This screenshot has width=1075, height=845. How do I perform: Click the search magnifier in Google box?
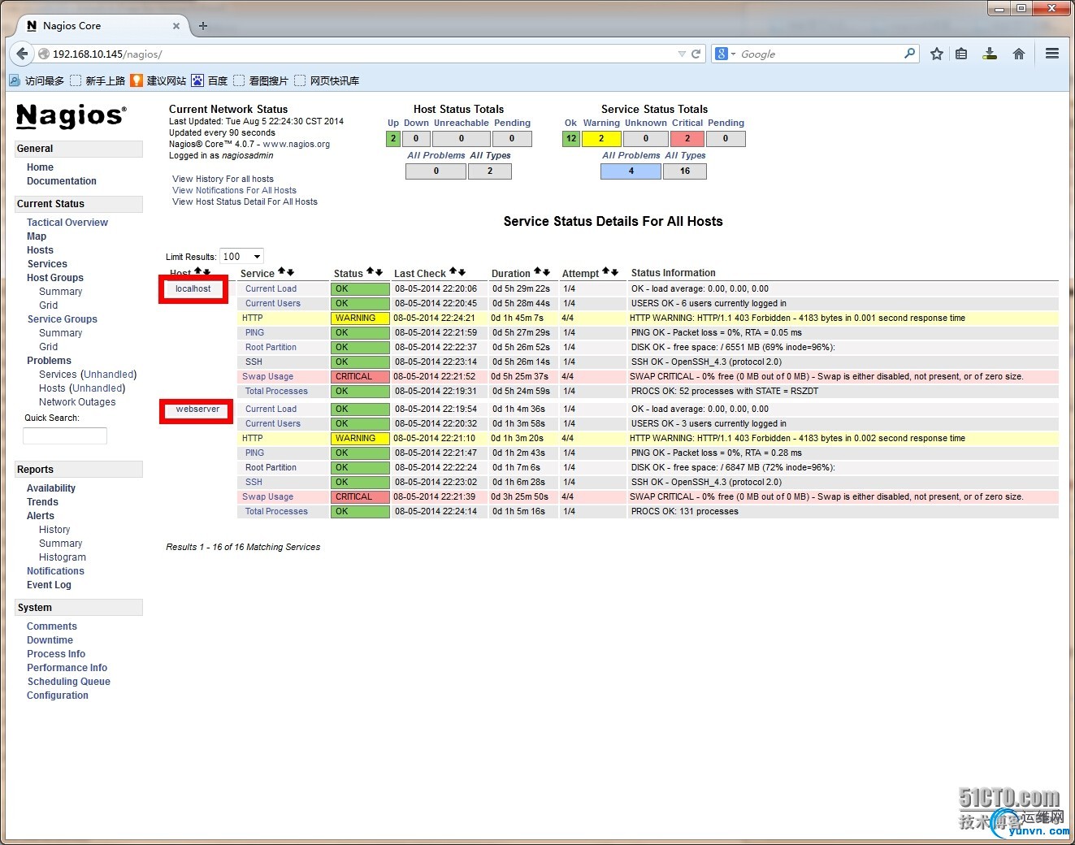point(910,54)
